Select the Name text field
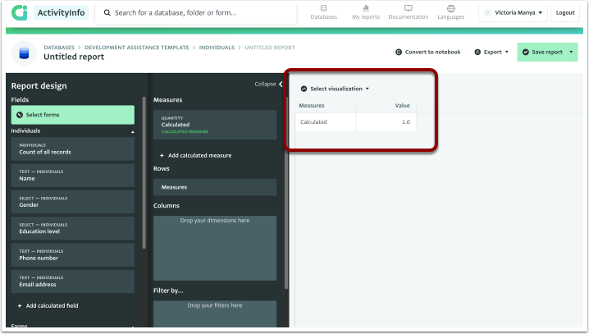589x334 pixels. (x=73, y=176)
